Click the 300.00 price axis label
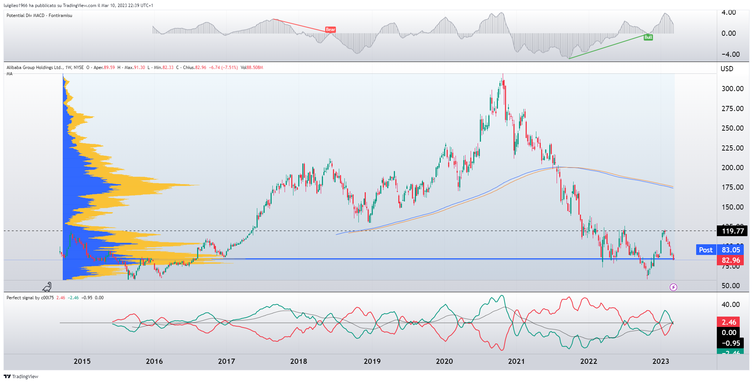 [733, 89]
